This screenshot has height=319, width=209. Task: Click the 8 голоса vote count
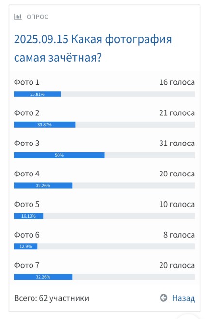[179, 235]
